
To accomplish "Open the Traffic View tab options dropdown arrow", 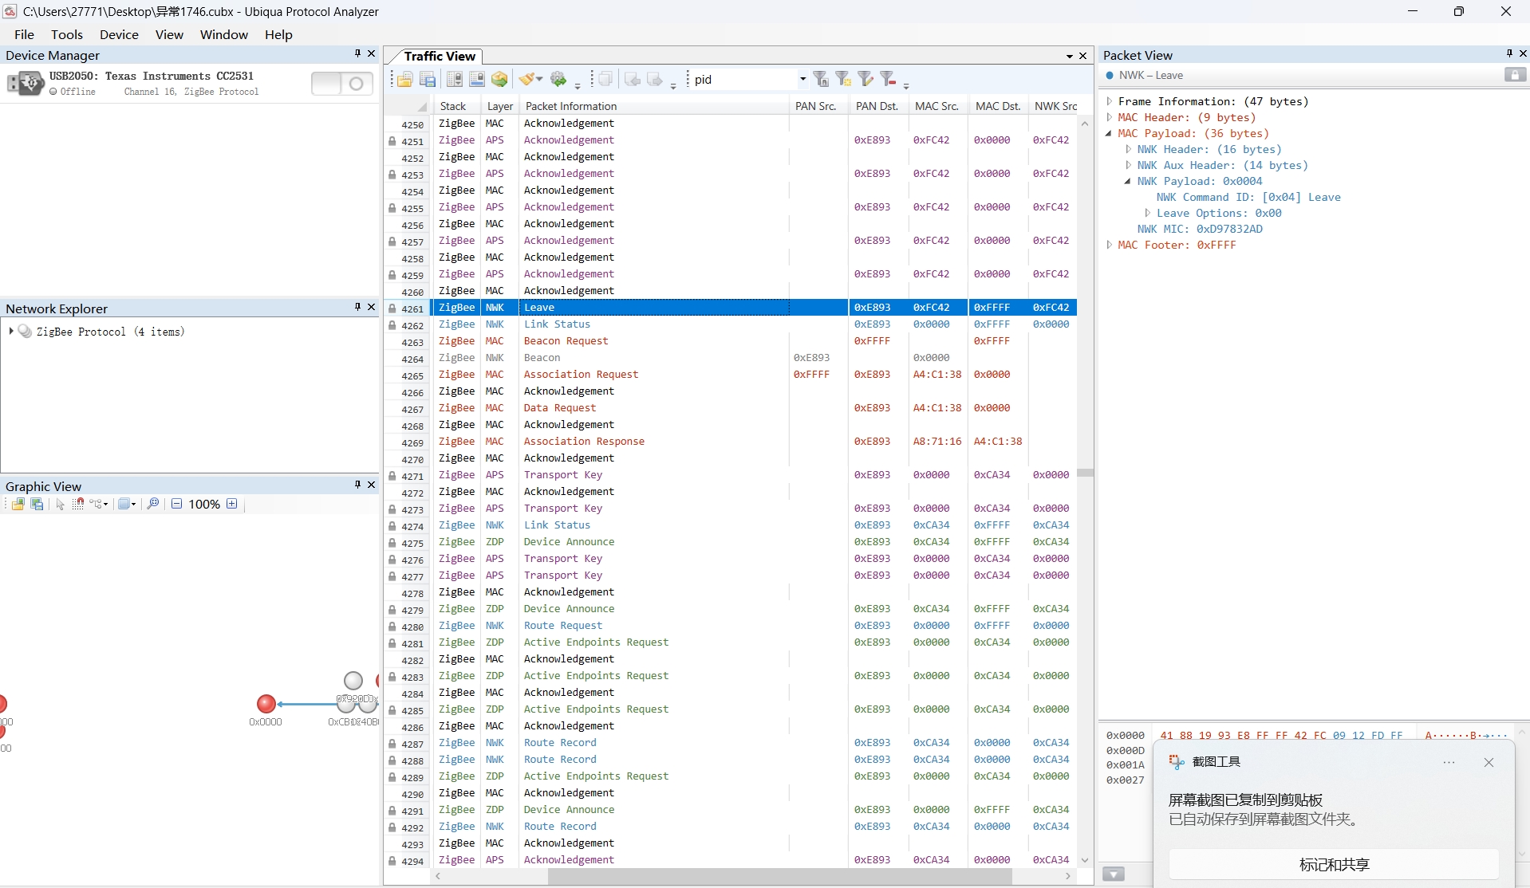I will tap(1070, 57).
